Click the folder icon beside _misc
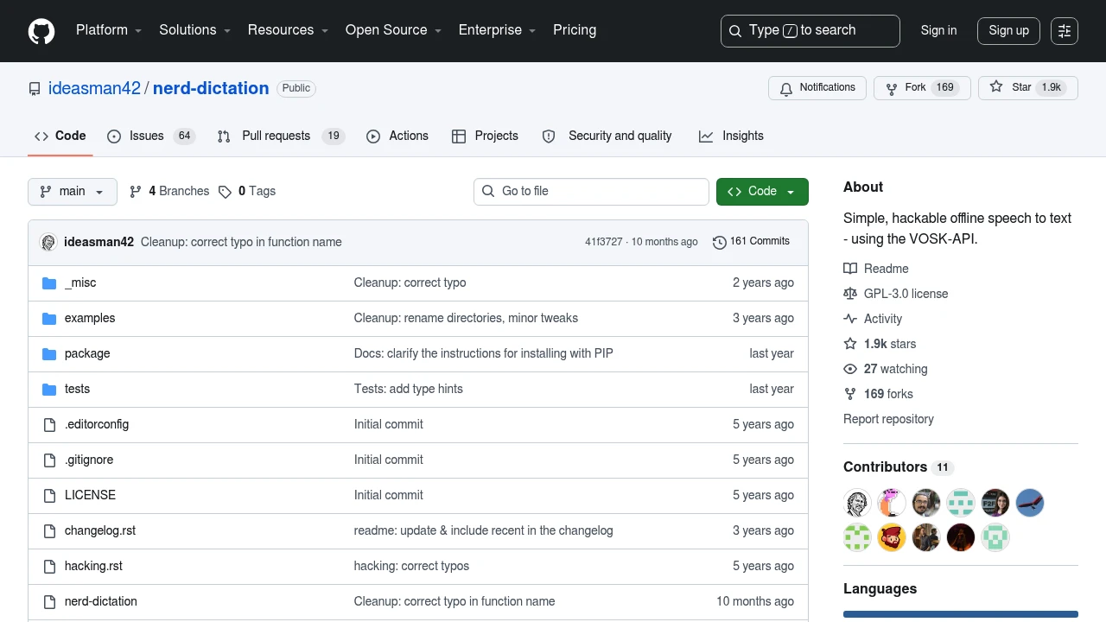Viewport: 1106px width, 622px height. 49,282
